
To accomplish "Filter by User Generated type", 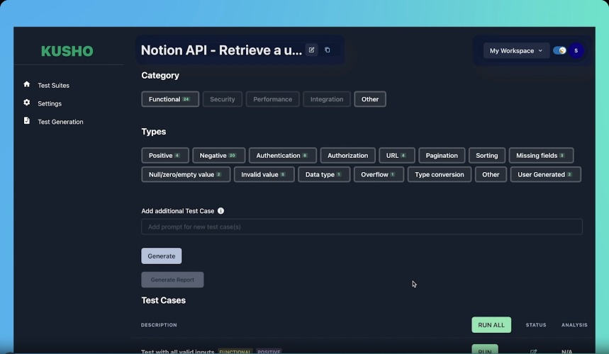I will point(546,174).
